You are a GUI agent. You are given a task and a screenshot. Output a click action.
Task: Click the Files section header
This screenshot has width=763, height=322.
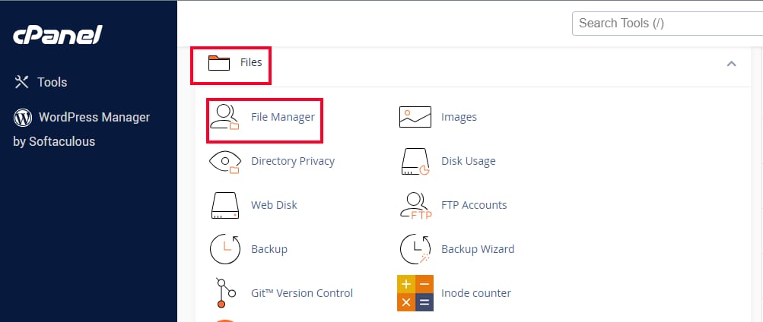251,62
